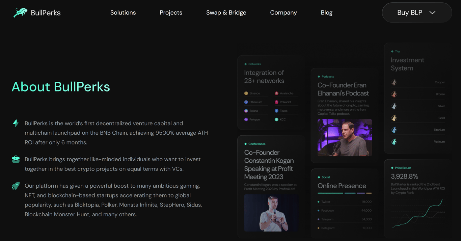This screenshot has height=241, width=461.
Task: Click 'Integration of 23+ networks' heading
Action: (264, 77)
